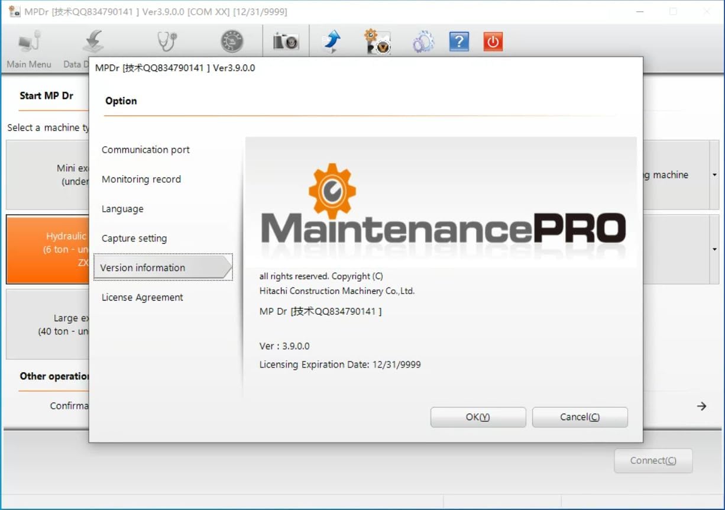Click the Cancel(C) button
Image resolution: width=725 pixels, height=510 pixels.
(x=580, y=417)
